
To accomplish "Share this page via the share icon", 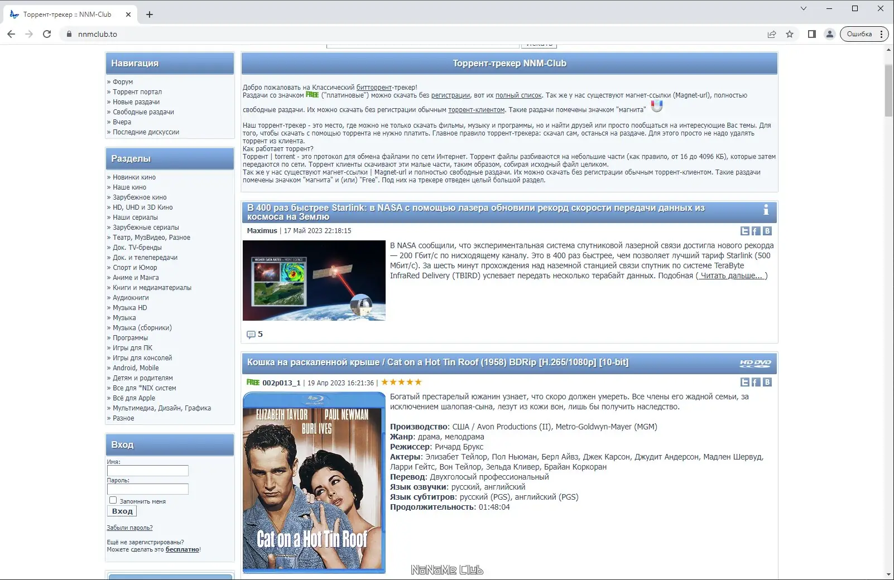I will coord(772,34).
